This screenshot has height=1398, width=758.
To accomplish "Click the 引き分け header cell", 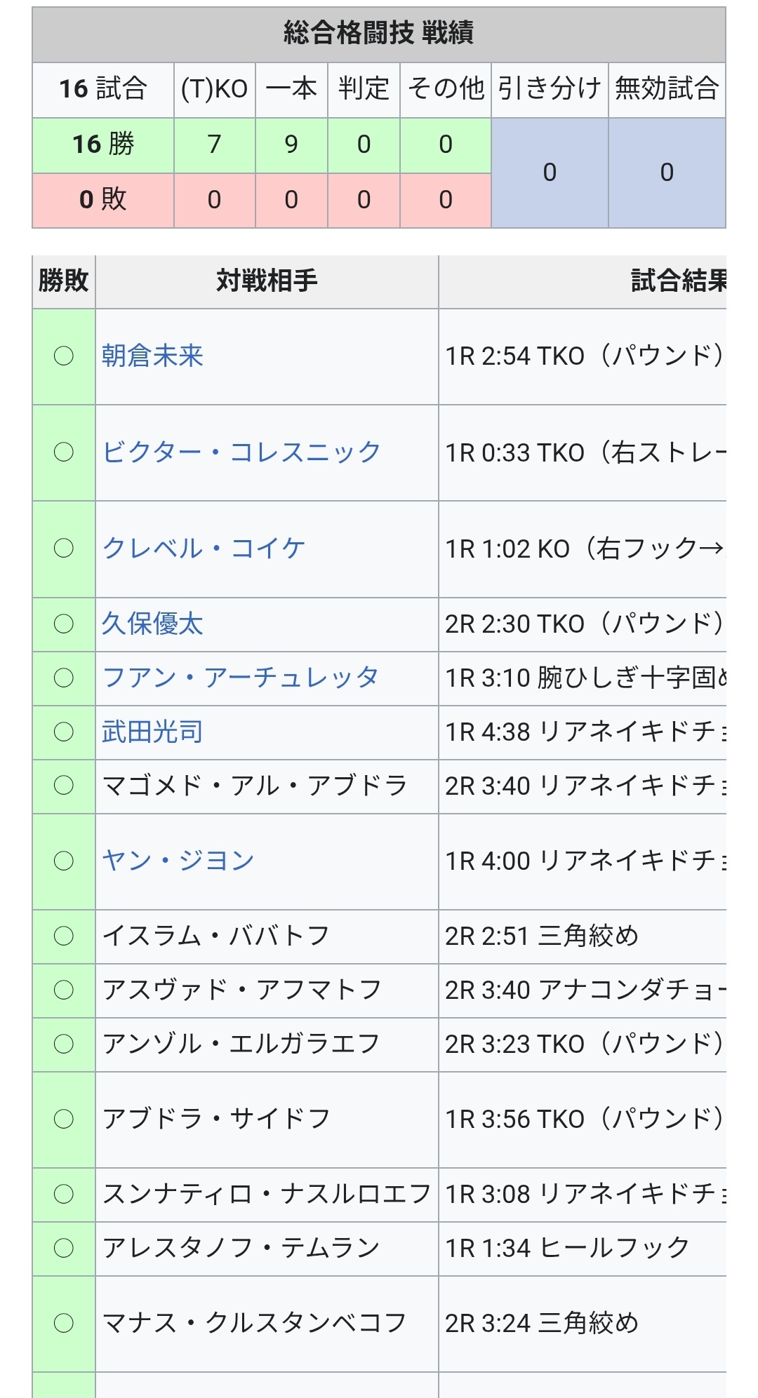I will 549,89.
